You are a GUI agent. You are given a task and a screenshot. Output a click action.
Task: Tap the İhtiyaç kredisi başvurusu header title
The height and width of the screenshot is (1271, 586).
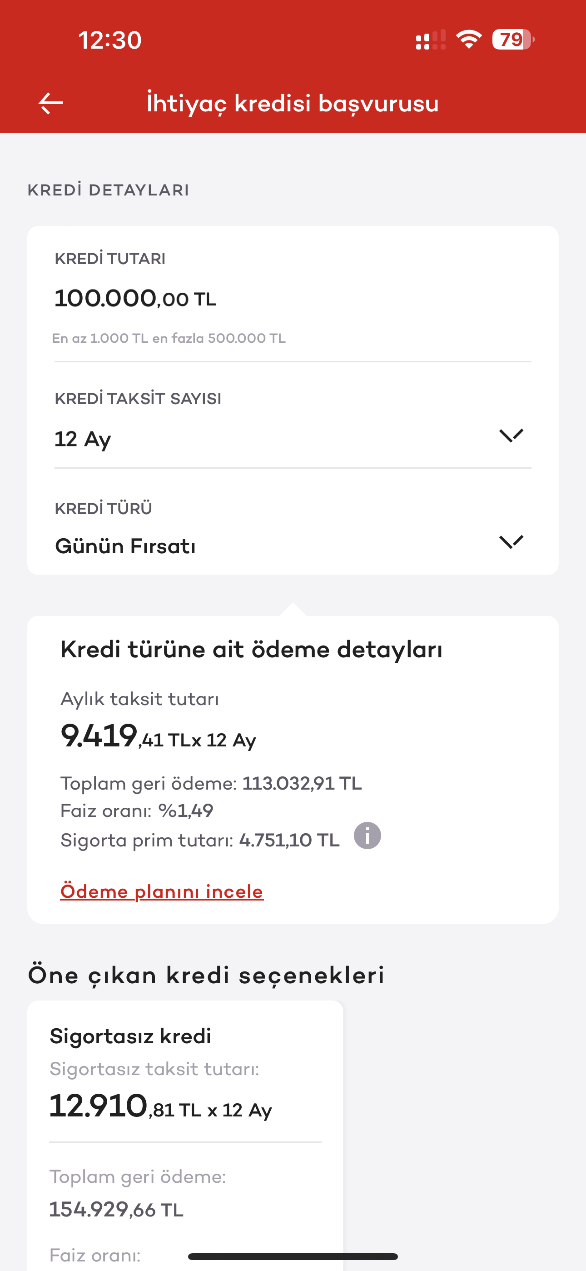click(293, 104)
